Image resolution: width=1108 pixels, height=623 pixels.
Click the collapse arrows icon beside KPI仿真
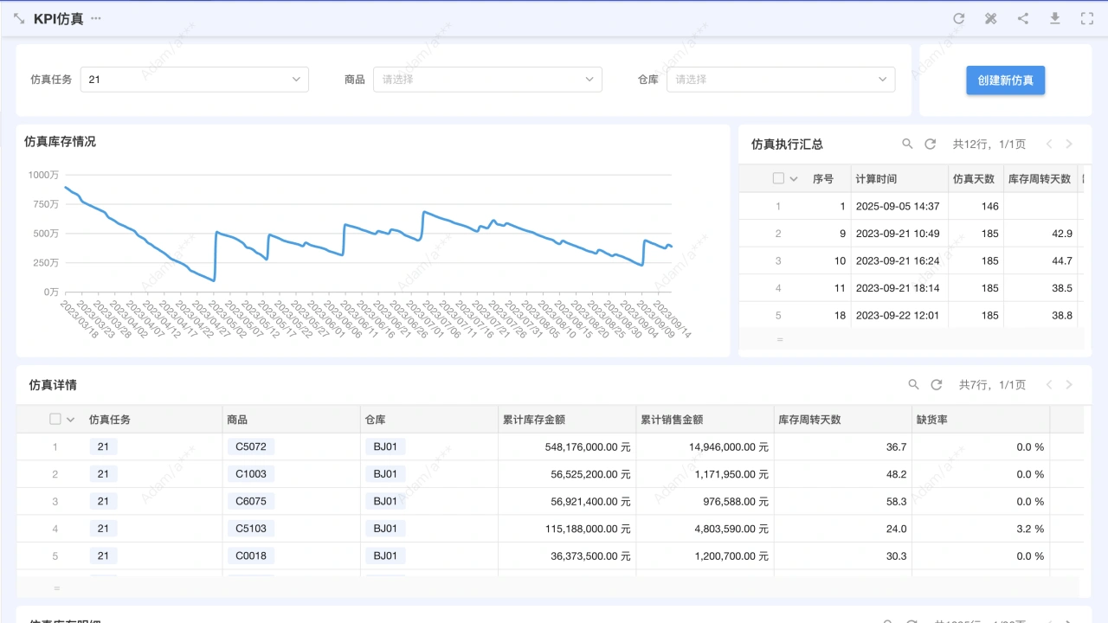click(x=19, y=18)
